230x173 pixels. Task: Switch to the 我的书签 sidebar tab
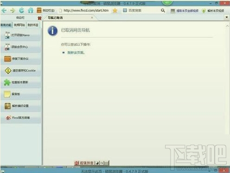[x=33, y=25]
